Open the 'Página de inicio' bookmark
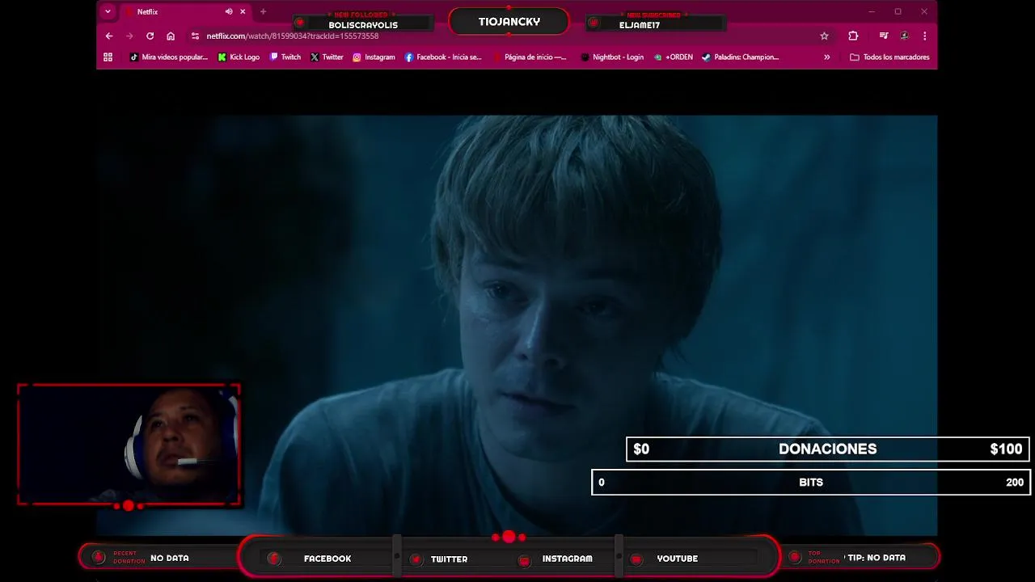This screenshot has width=1035, height=582. 530,57
